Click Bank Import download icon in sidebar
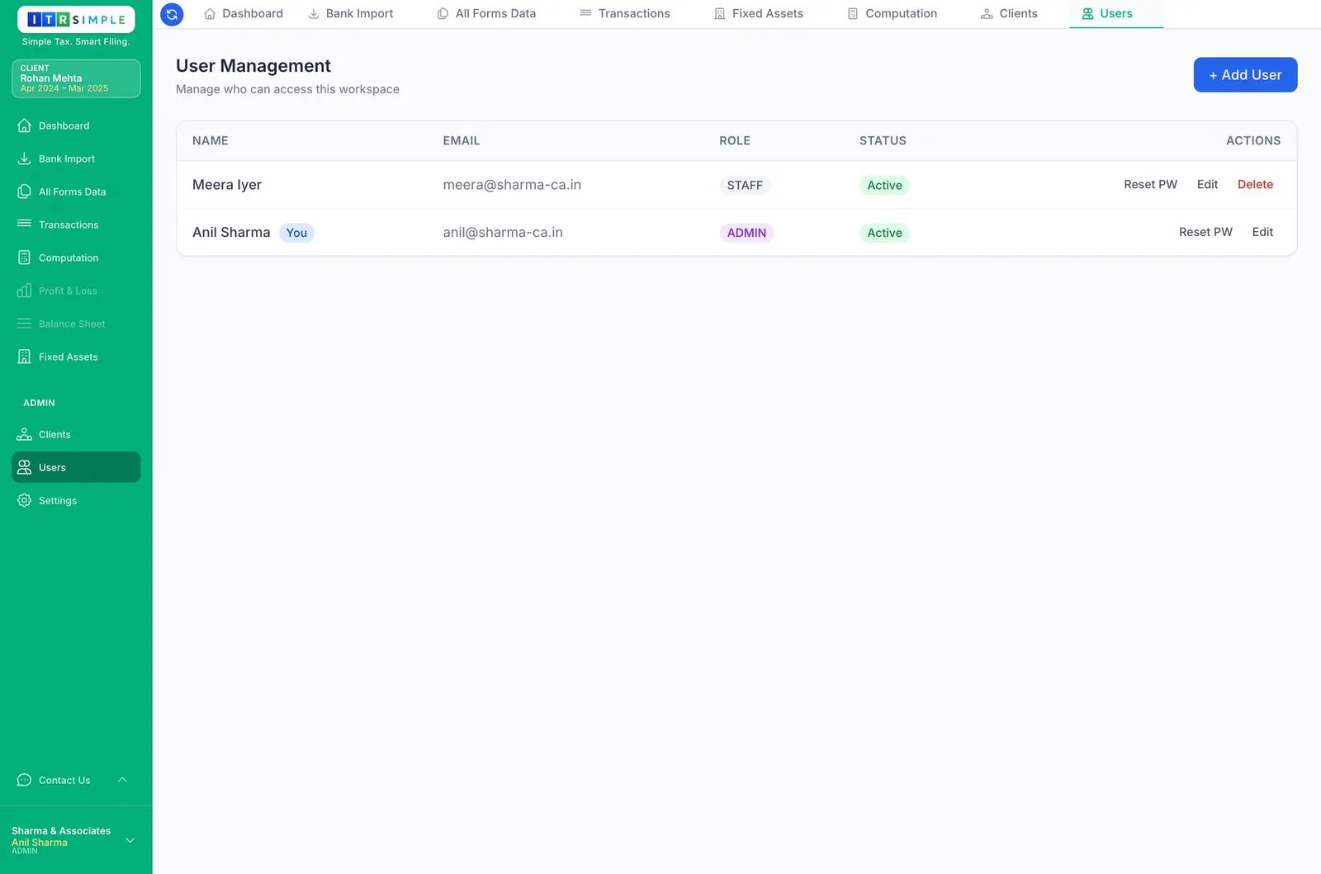The width and height of the screenshot is (1321, 874). tap(25, 158)
